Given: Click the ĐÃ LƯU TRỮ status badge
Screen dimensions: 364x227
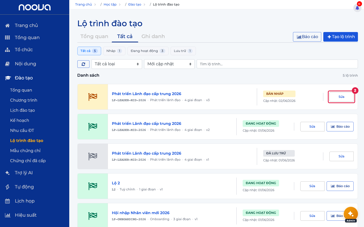Looking at the screenshot, I should 279,153.
